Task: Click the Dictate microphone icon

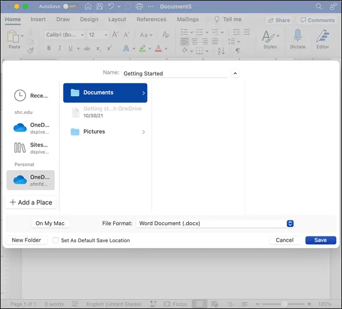Action: [x=298, y=35]
